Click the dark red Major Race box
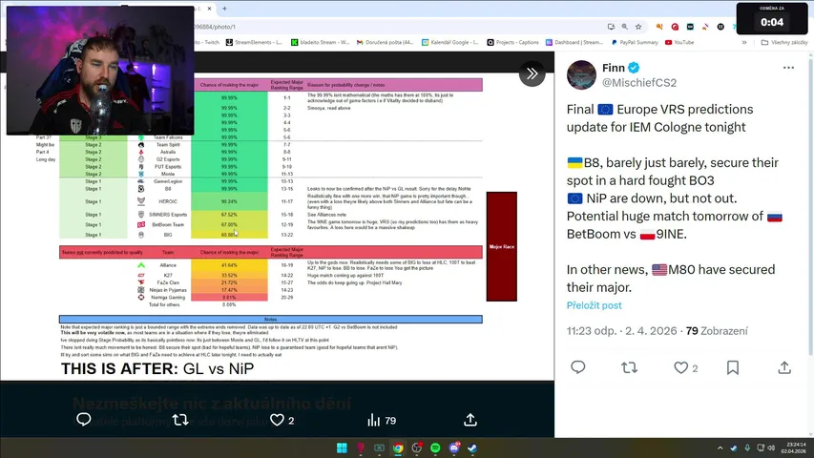The width and height of the screenshot is (814, 458). pos(502,247)
